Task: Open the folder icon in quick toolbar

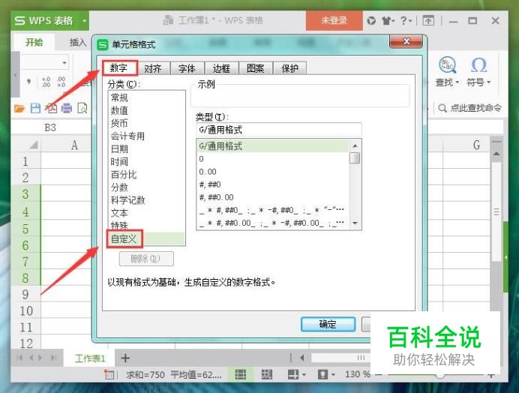Action: (x=19, y=108)
